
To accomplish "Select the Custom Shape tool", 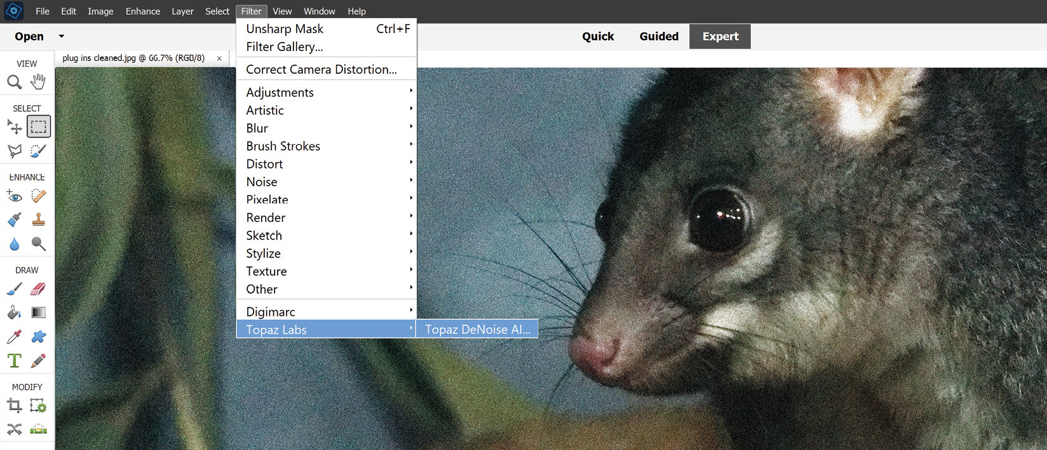I will click(x=38, y=337).
